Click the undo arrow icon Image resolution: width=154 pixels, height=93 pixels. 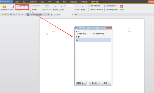tap(19, 14)
